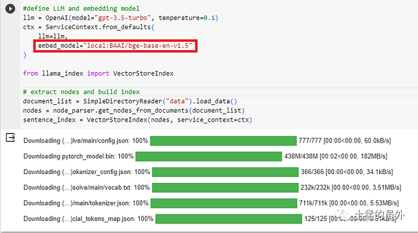This screenshot has width=418, height=233.
Task: Click the 'Downloading (…)solve/main/vocab.txt' label
Action: click(87, 188)
